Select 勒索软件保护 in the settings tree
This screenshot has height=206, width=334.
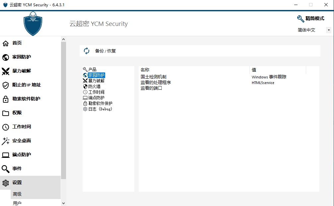[100, 103]
